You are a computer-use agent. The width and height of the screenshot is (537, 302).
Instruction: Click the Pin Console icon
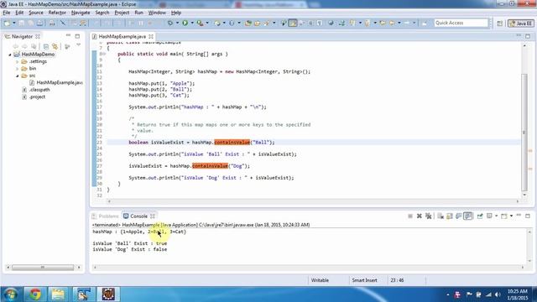coord(480,216)
